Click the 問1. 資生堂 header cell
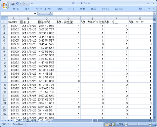157x127 pixels. click(x=68, y=22)
